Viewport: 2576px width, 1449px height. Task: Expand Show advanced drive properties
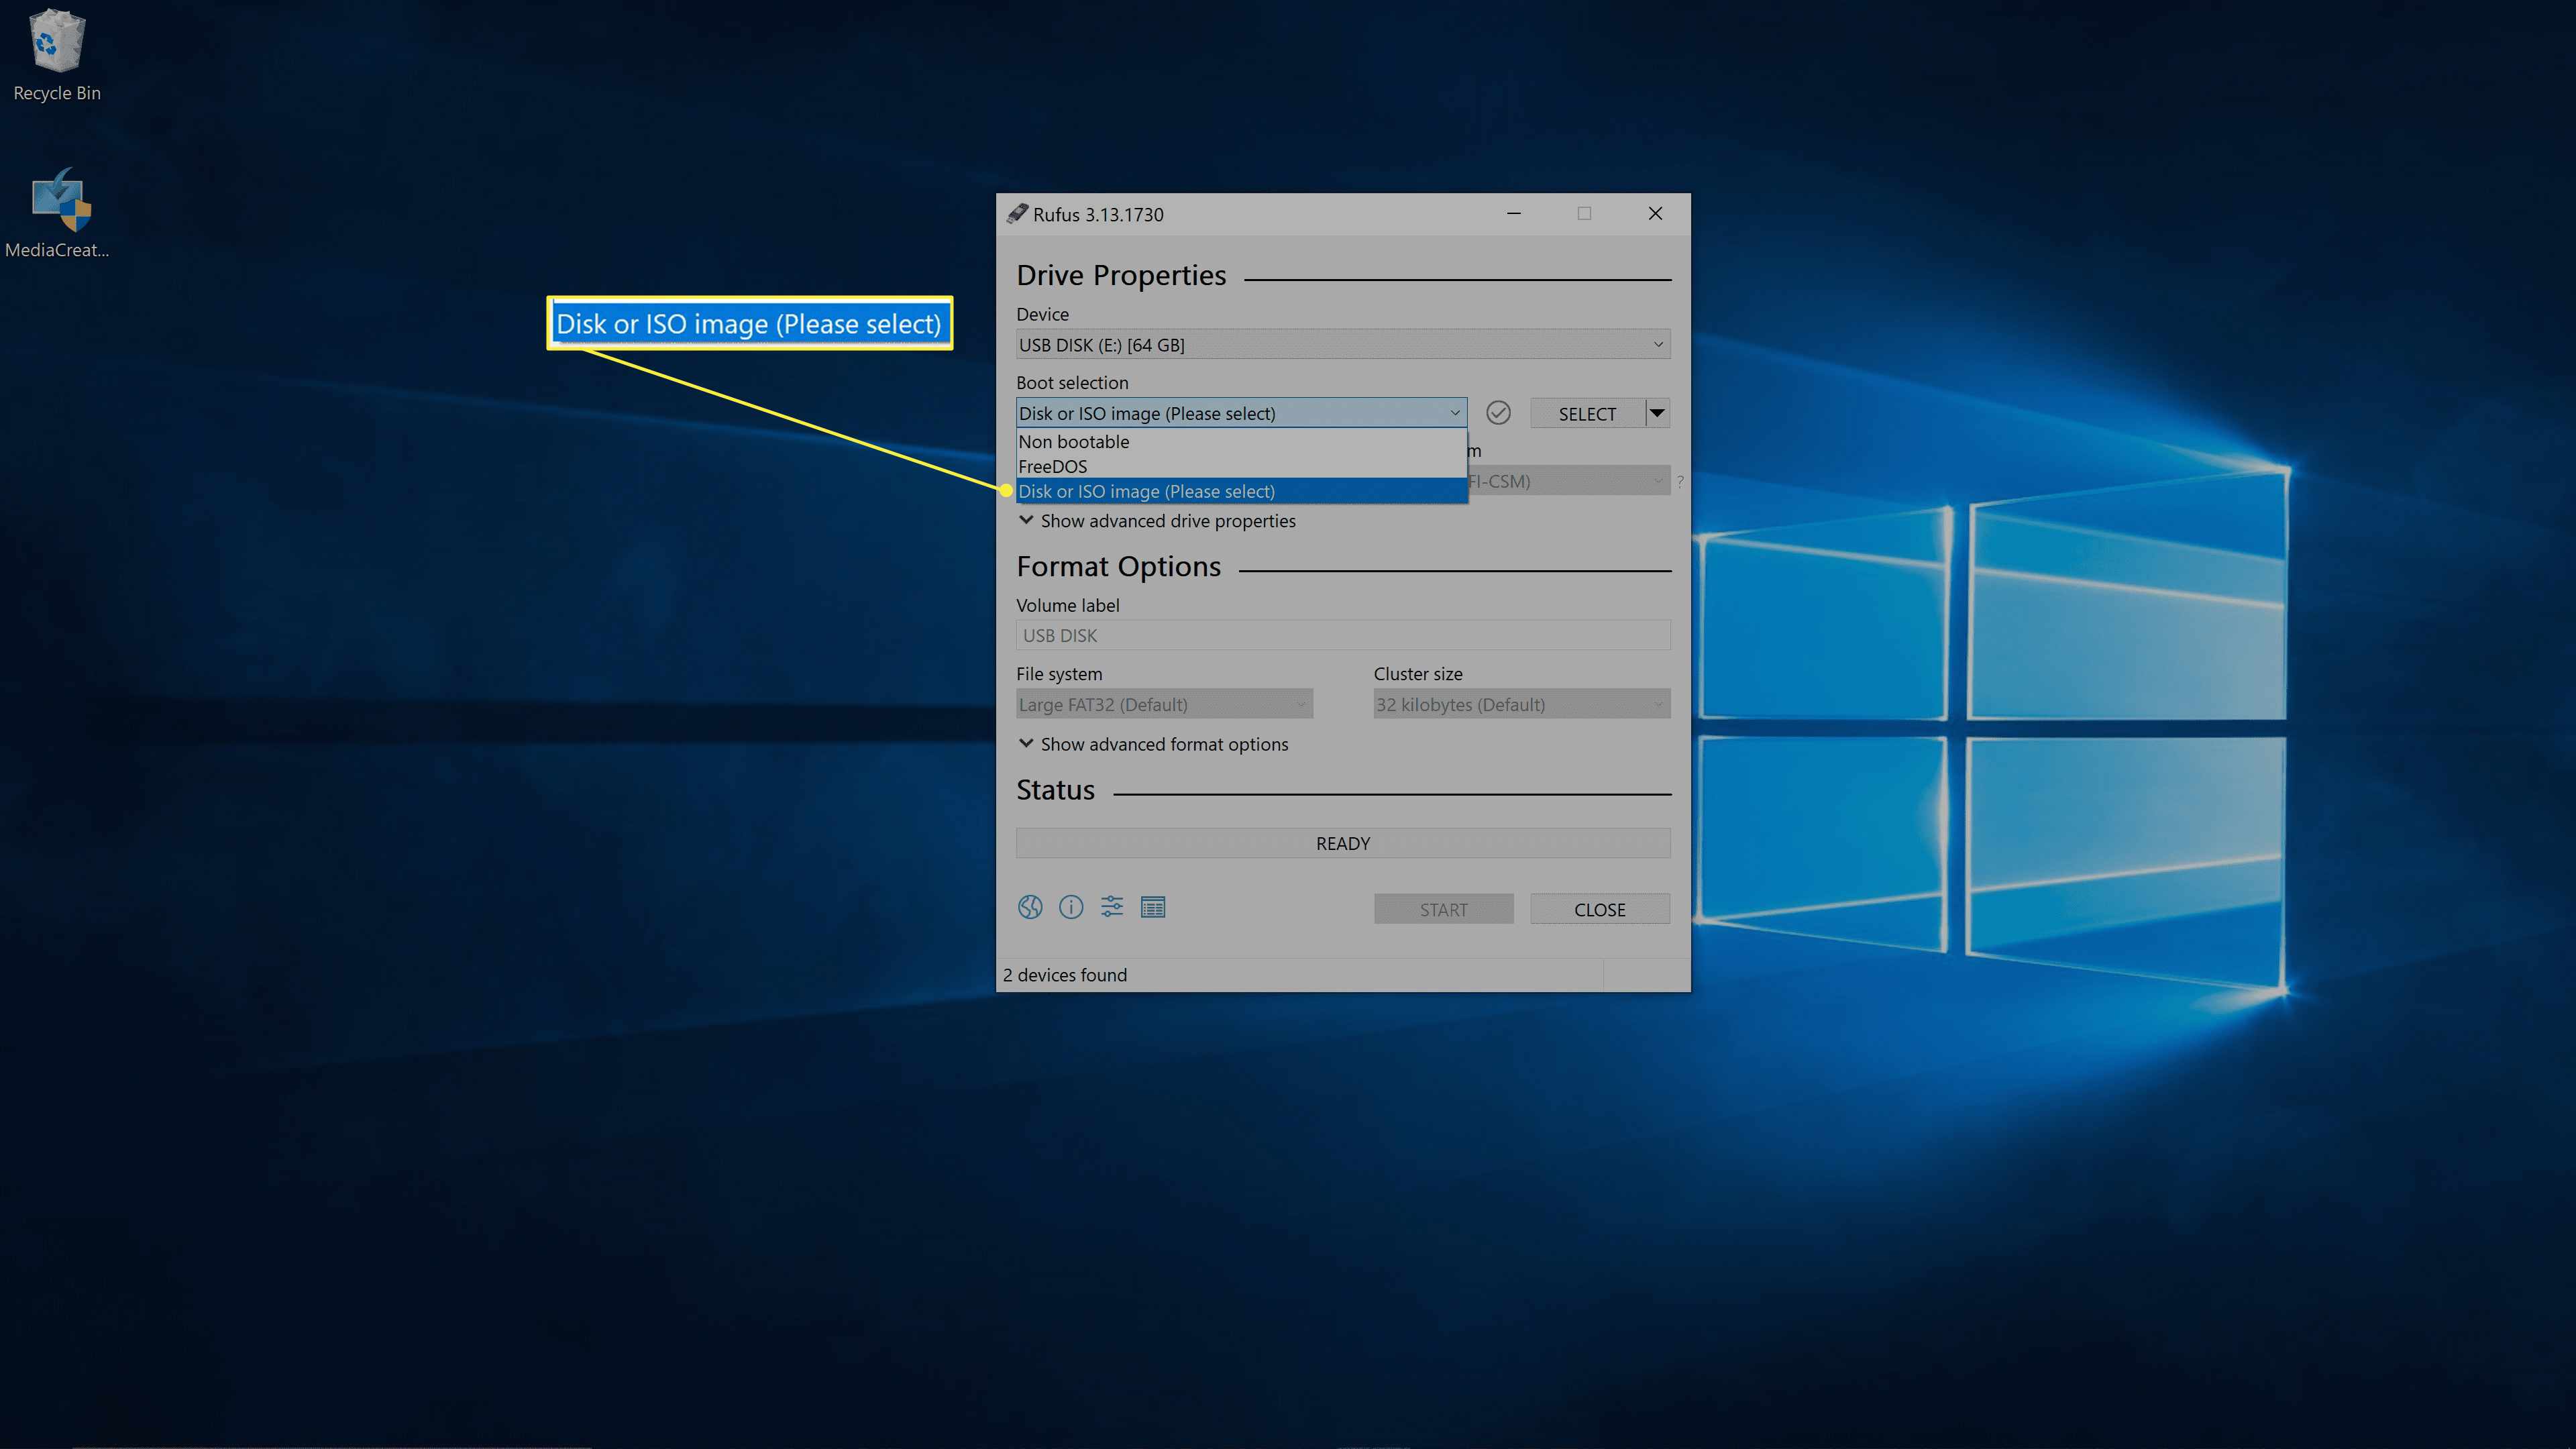click(x=1157, y=521)
